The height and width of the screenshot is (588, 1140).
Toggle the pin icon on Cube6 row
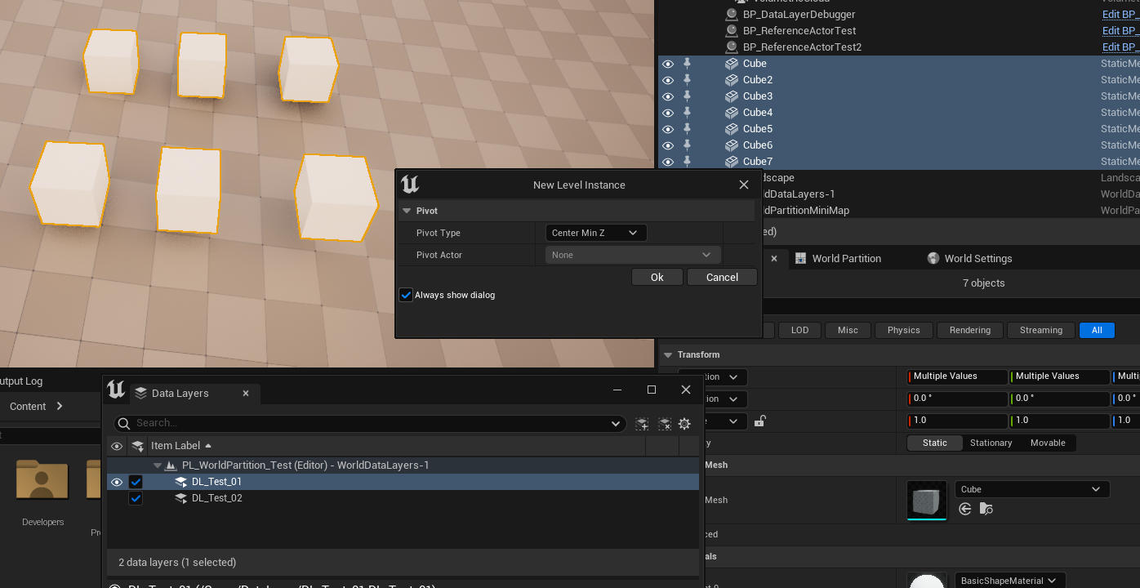687,145
